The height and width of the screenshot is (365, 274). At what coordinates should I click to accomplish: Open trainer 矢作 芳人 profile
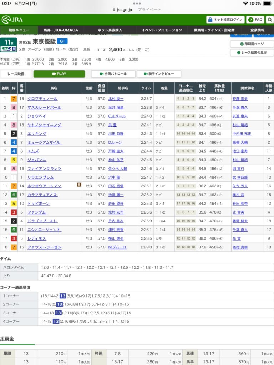click(x=240, y=186)
